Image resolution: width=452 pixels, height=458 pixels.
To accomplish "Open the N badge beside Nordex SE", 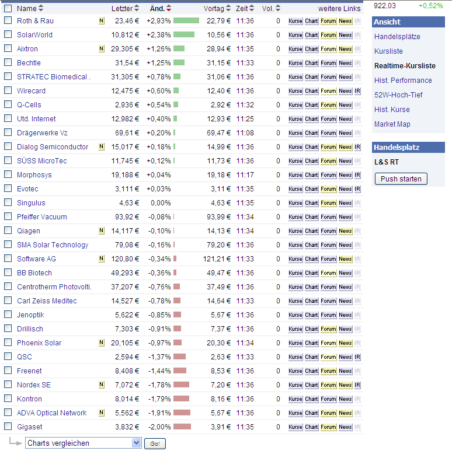I will tap(102, 384).
